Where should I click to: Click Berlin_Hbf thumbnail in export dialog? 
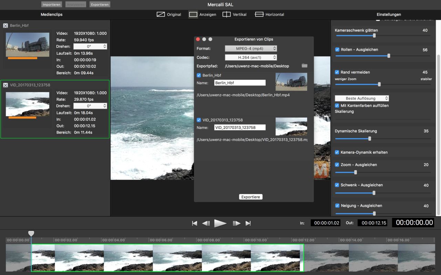click(291, 82)
